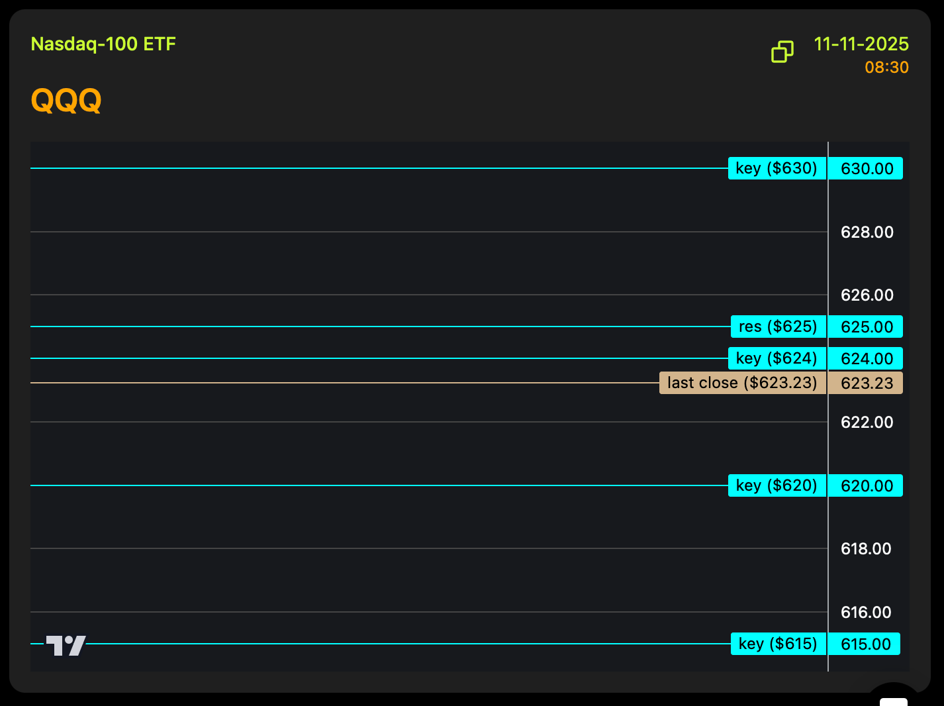This screenshot has height=706, width=944.
Task: Click the 625.00 cyan price tag
Action: 867,327
